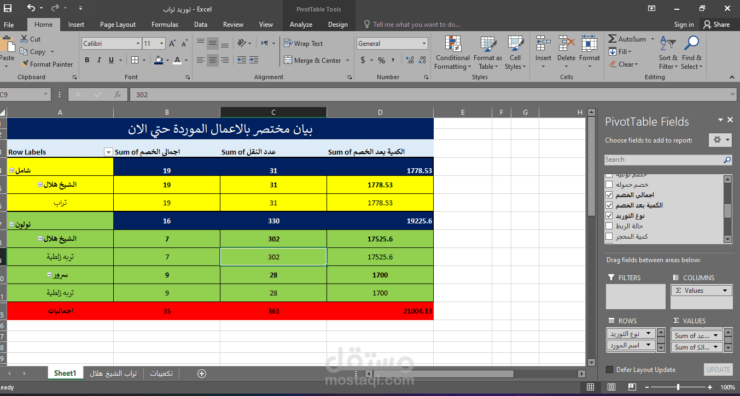Open the Formulas ribbon tab
Screen dimensions: 740x396
[x=165, y=25]
